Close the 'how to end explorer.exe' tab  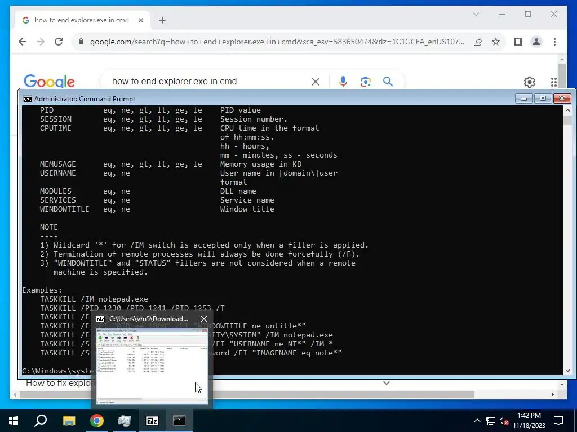[x=140, y=20]
